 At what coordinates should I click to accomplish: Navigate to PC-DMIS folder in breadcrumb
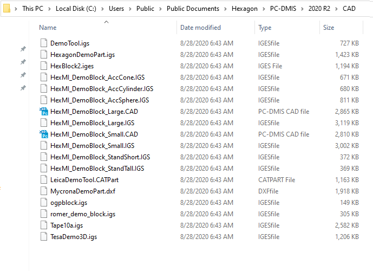click(283, 9)
